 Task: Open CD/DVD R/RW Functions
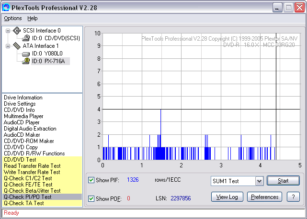[34, 153]
